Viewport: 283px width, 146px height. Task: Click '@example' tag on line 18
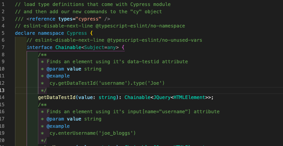(58, 126)
